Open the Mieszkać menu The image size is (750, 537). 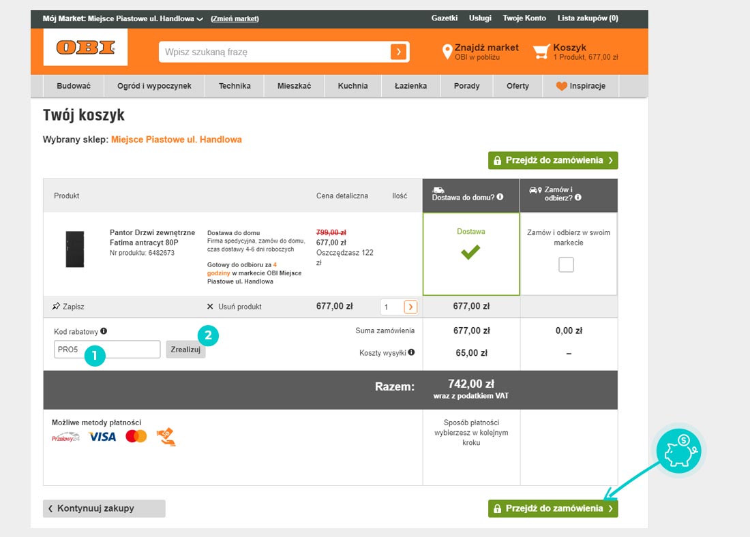[294, 86]
